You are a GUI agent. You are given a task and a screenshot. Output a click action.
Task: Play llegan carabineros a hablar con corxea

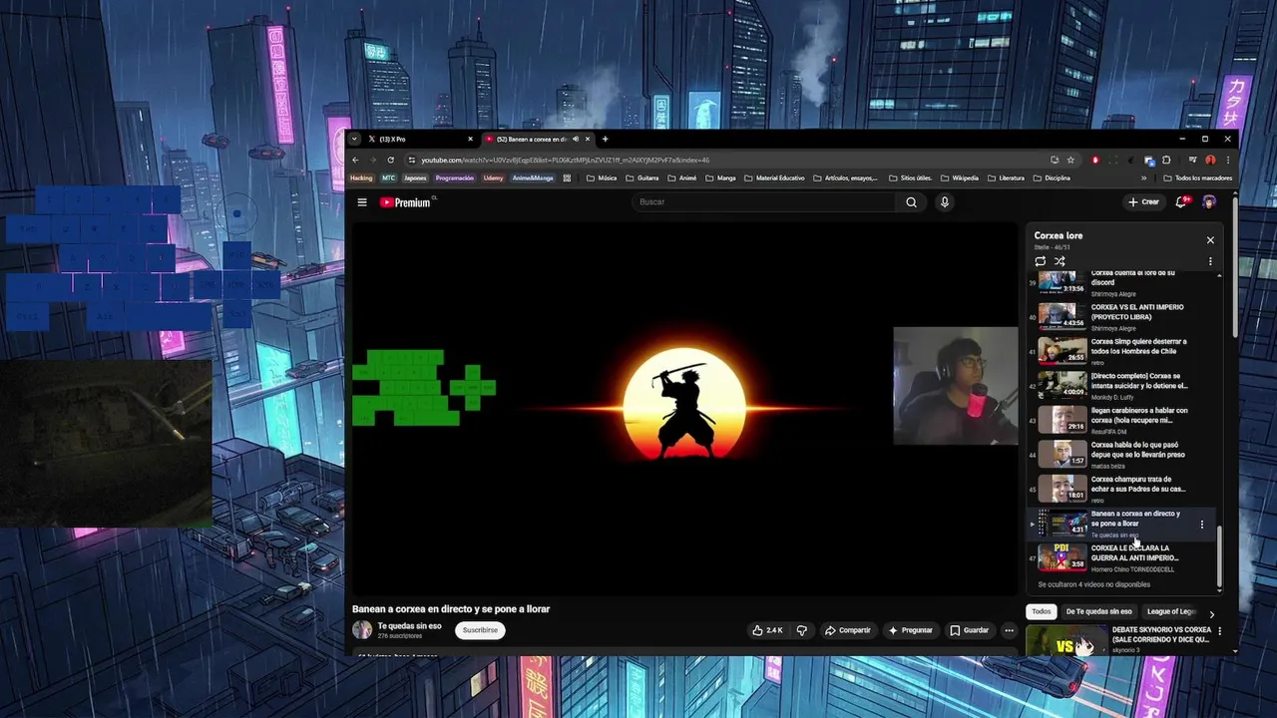[1121, 420]
